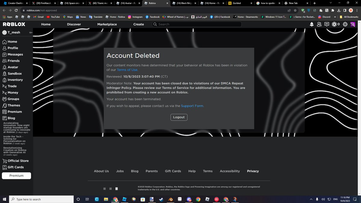Show hidden system tray icons

311,199
